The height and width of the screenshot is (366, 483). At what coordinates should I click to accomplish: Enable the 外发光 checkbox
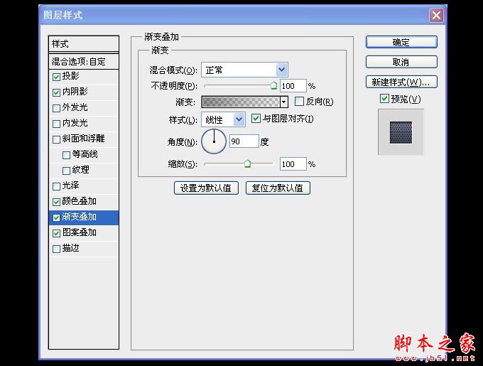point(56,108)
